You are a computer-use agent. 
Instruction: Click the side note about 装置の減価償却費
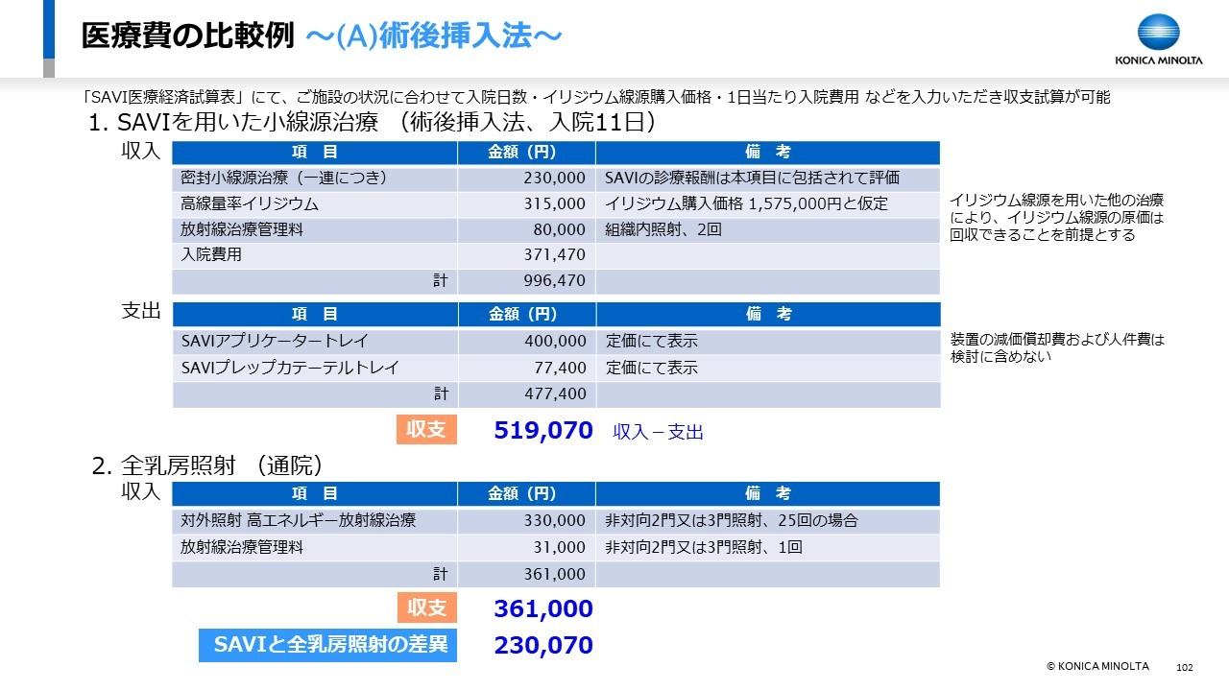point(1056,347)
